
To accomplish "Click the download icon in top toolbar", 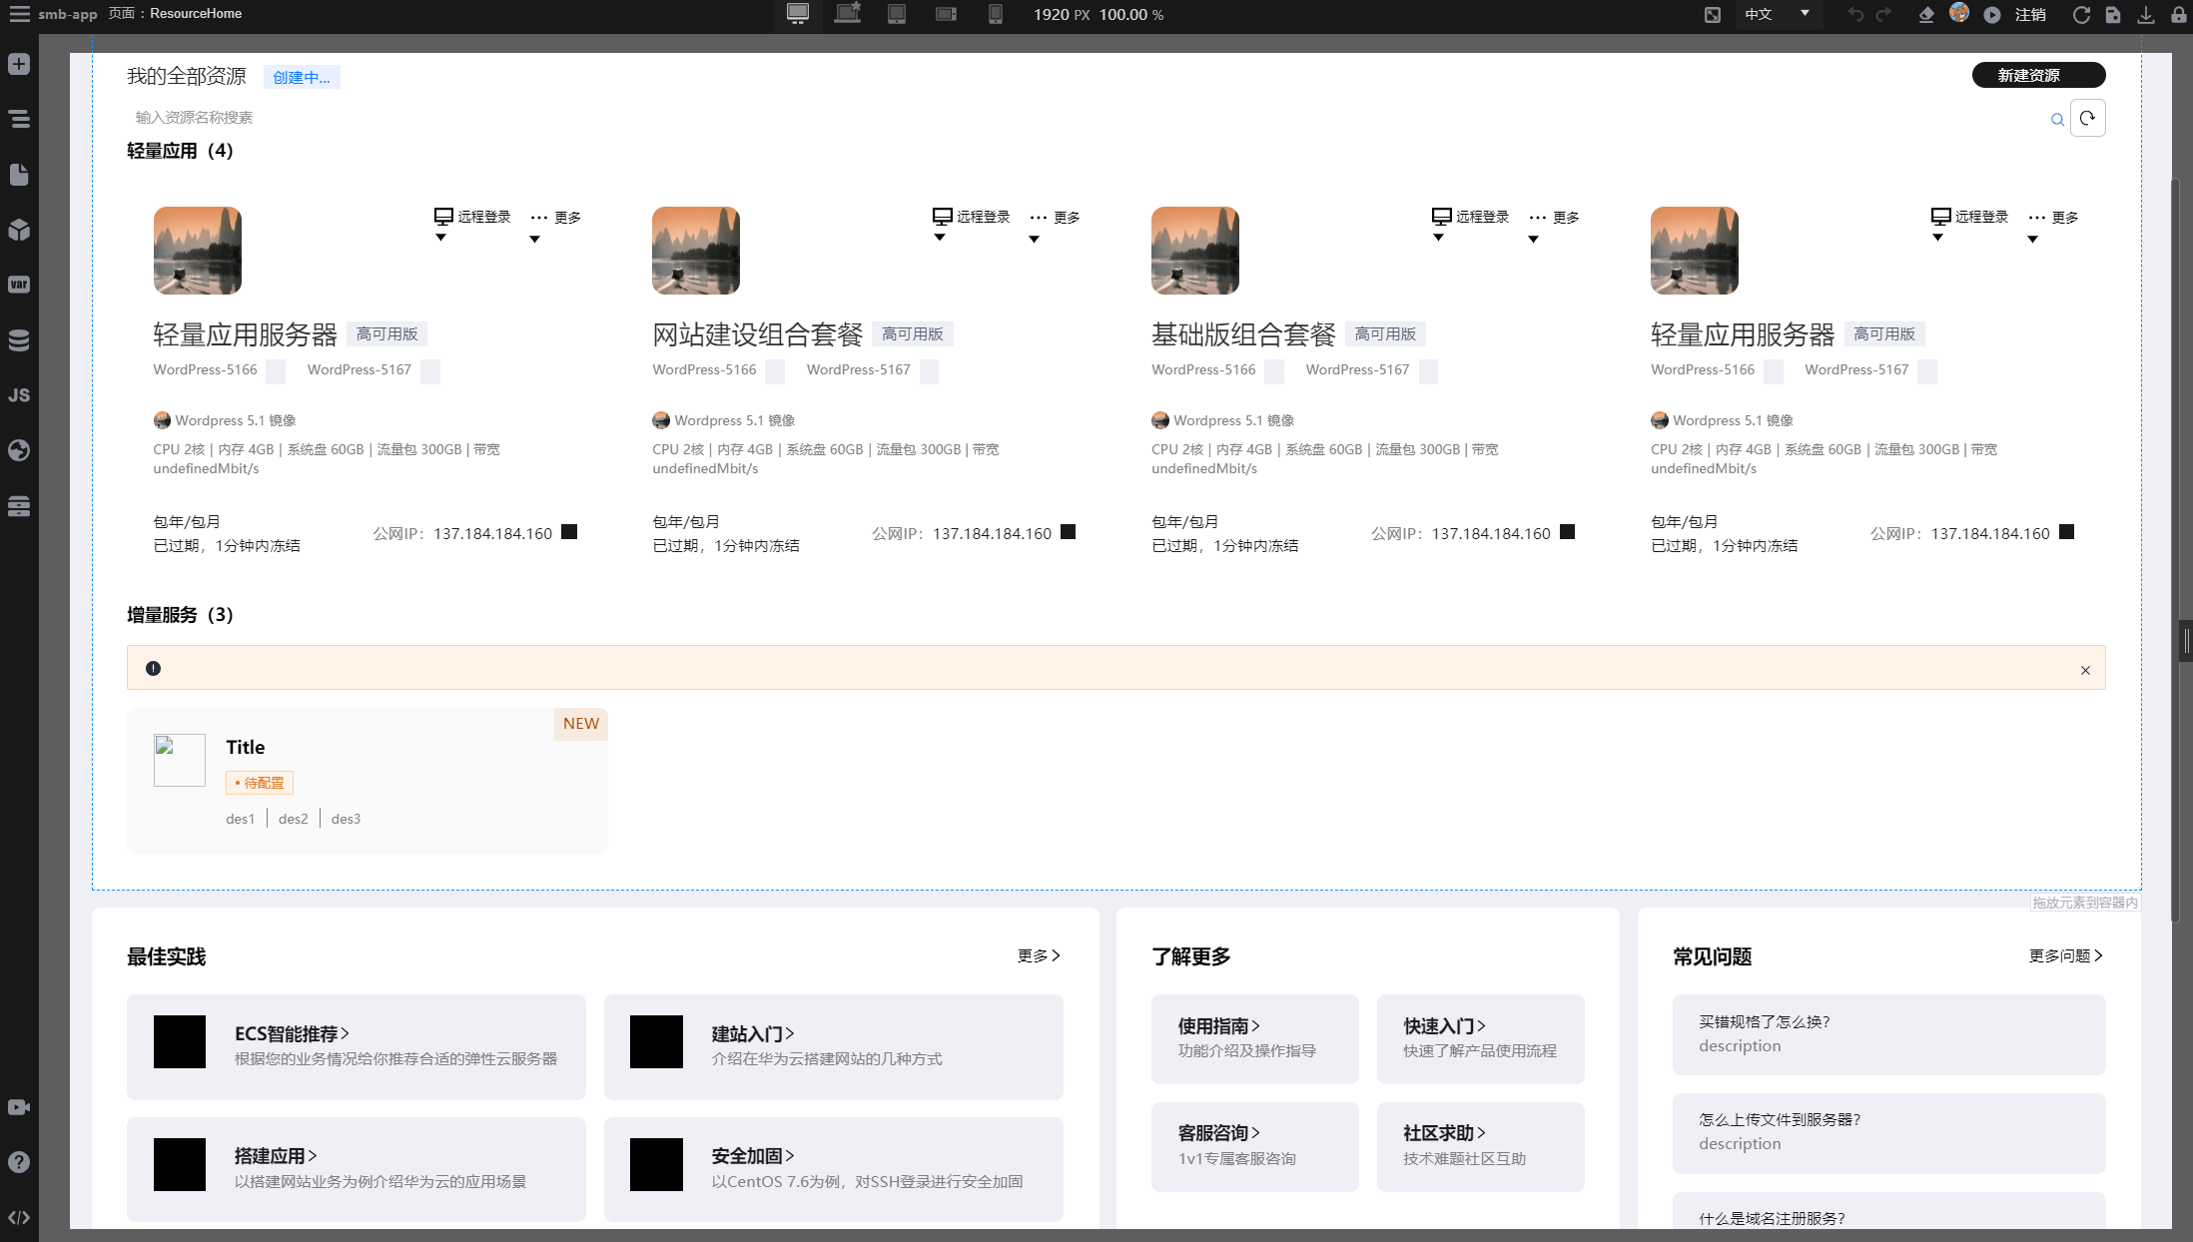I will coord(2145,14).
